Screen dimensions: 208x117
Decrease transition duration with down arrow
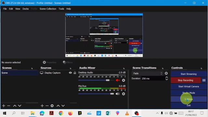coord(167,79)
